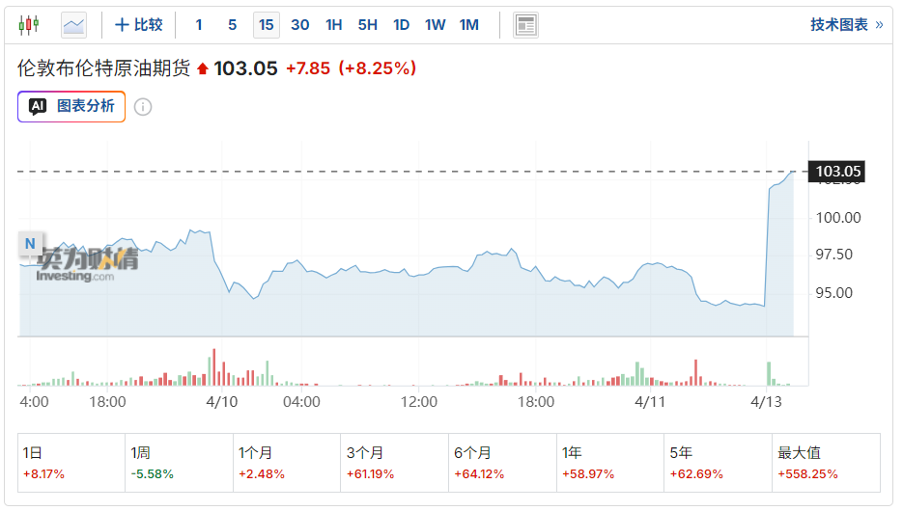Click the AI 图表分析 button

pos(71,106)
